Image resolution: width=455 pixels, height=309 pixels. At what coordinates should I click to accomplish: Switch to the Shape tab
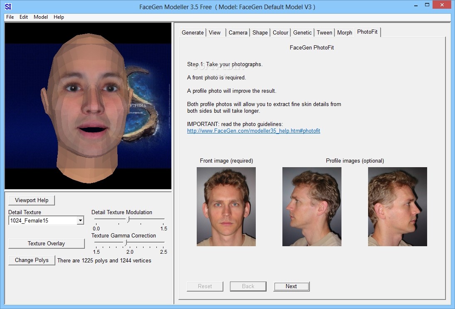pyautogui.click(x=260, y=32)
